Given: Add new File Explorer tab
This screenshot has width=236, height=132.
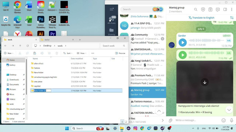Looking at the screenshot, I should coord(80,40).
